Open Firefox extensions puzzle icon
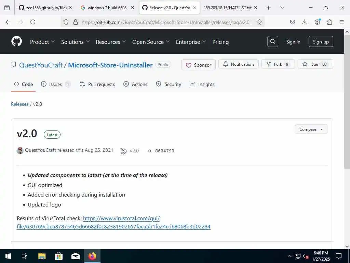Image resolution: width=350 pixels, height=263 pixels. 329,22
